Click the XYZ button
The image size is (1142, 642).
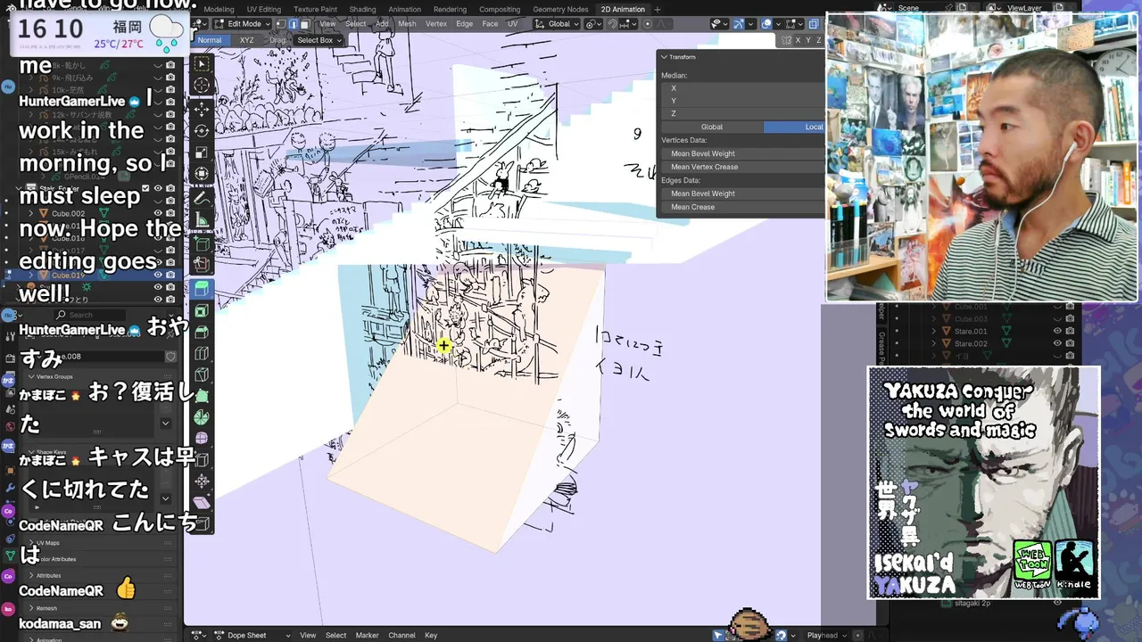[247, 40]
